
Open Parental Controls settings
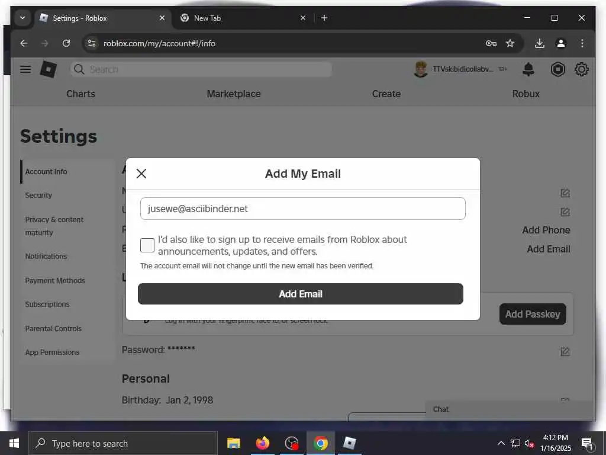pos(53,328)
